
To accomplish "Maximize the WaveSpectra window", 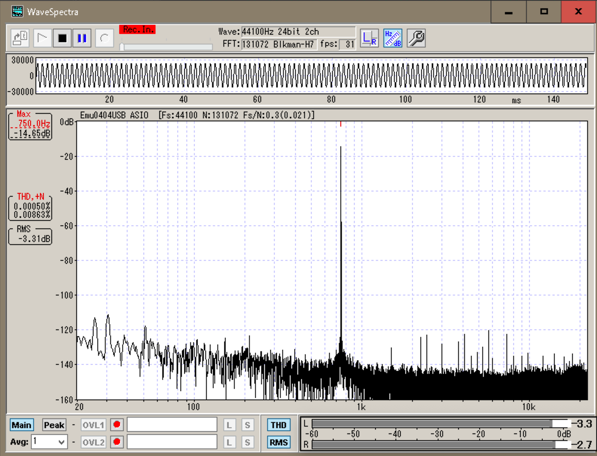I will pyautogui.click(x=544, y=12).
